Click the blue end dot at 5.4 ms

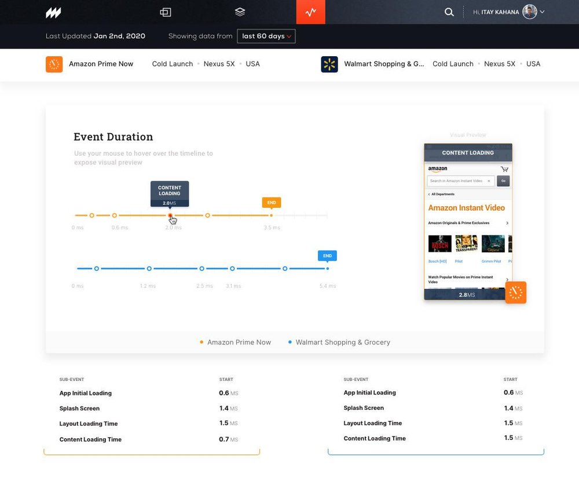(x=328, y=269)
